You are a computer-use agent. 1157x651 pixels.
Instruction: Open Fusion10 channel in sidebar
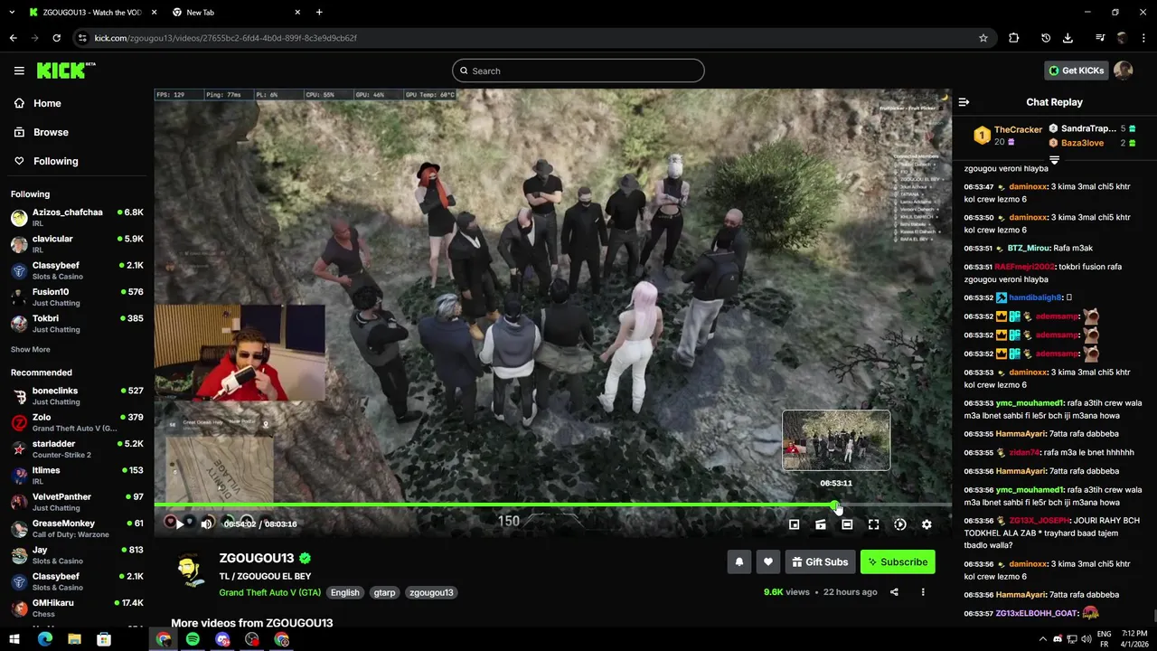coord(77,297)
